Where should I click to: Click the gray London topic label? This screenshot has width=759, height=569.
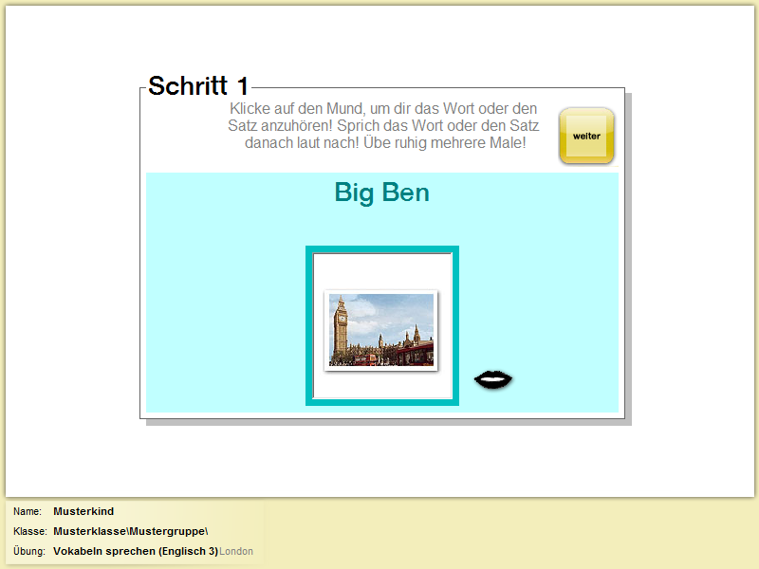pos(236,551)
